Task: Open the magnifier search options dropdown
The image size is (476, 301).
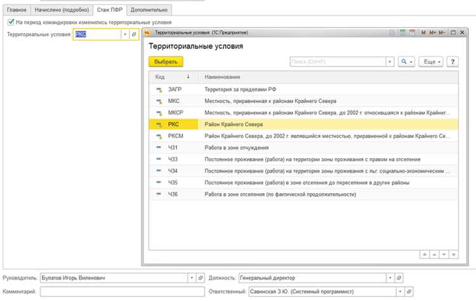Action: [x=406, y=62]
